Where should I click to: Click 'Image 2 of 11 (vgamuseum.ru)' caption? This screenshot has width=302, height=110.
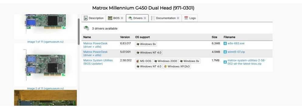point(46,88)
